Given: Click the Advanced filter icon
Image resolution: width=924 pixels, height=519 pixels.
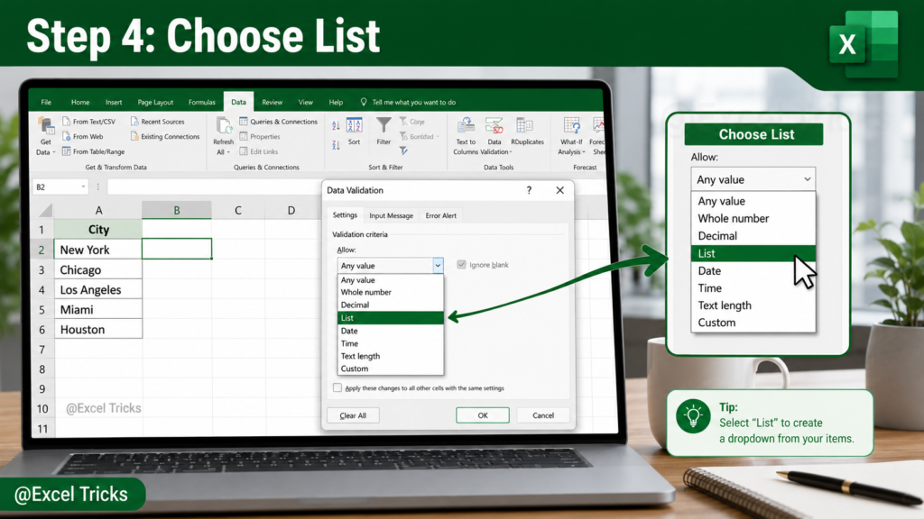Looking at the screenshot, I should coord(403,151).
